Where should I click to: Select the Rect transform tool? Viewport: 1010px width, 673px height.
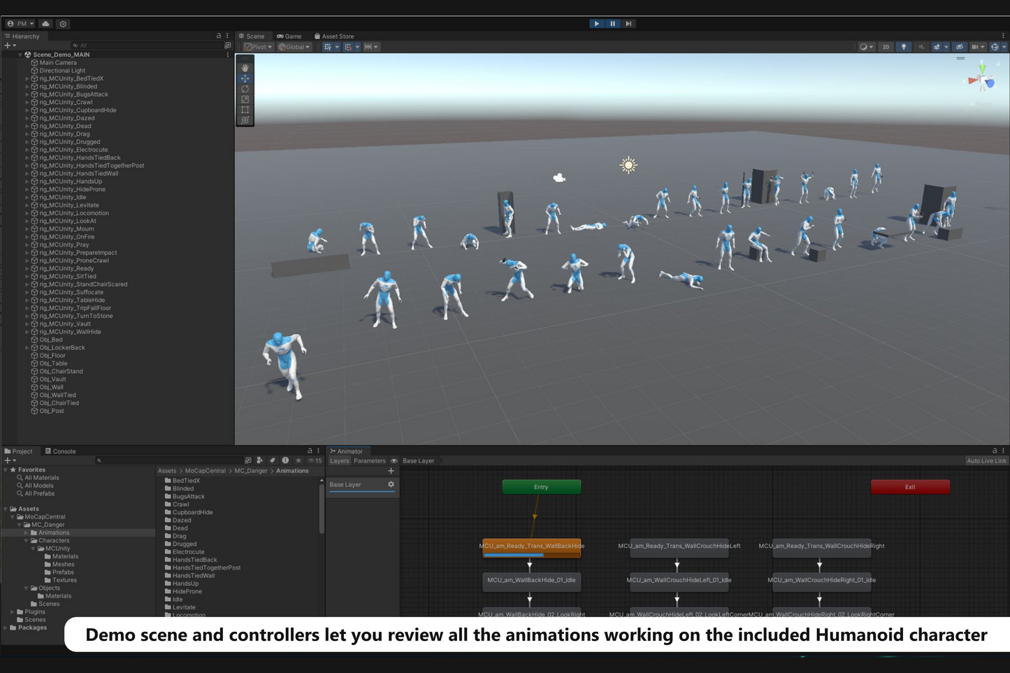tap(245, 110)
